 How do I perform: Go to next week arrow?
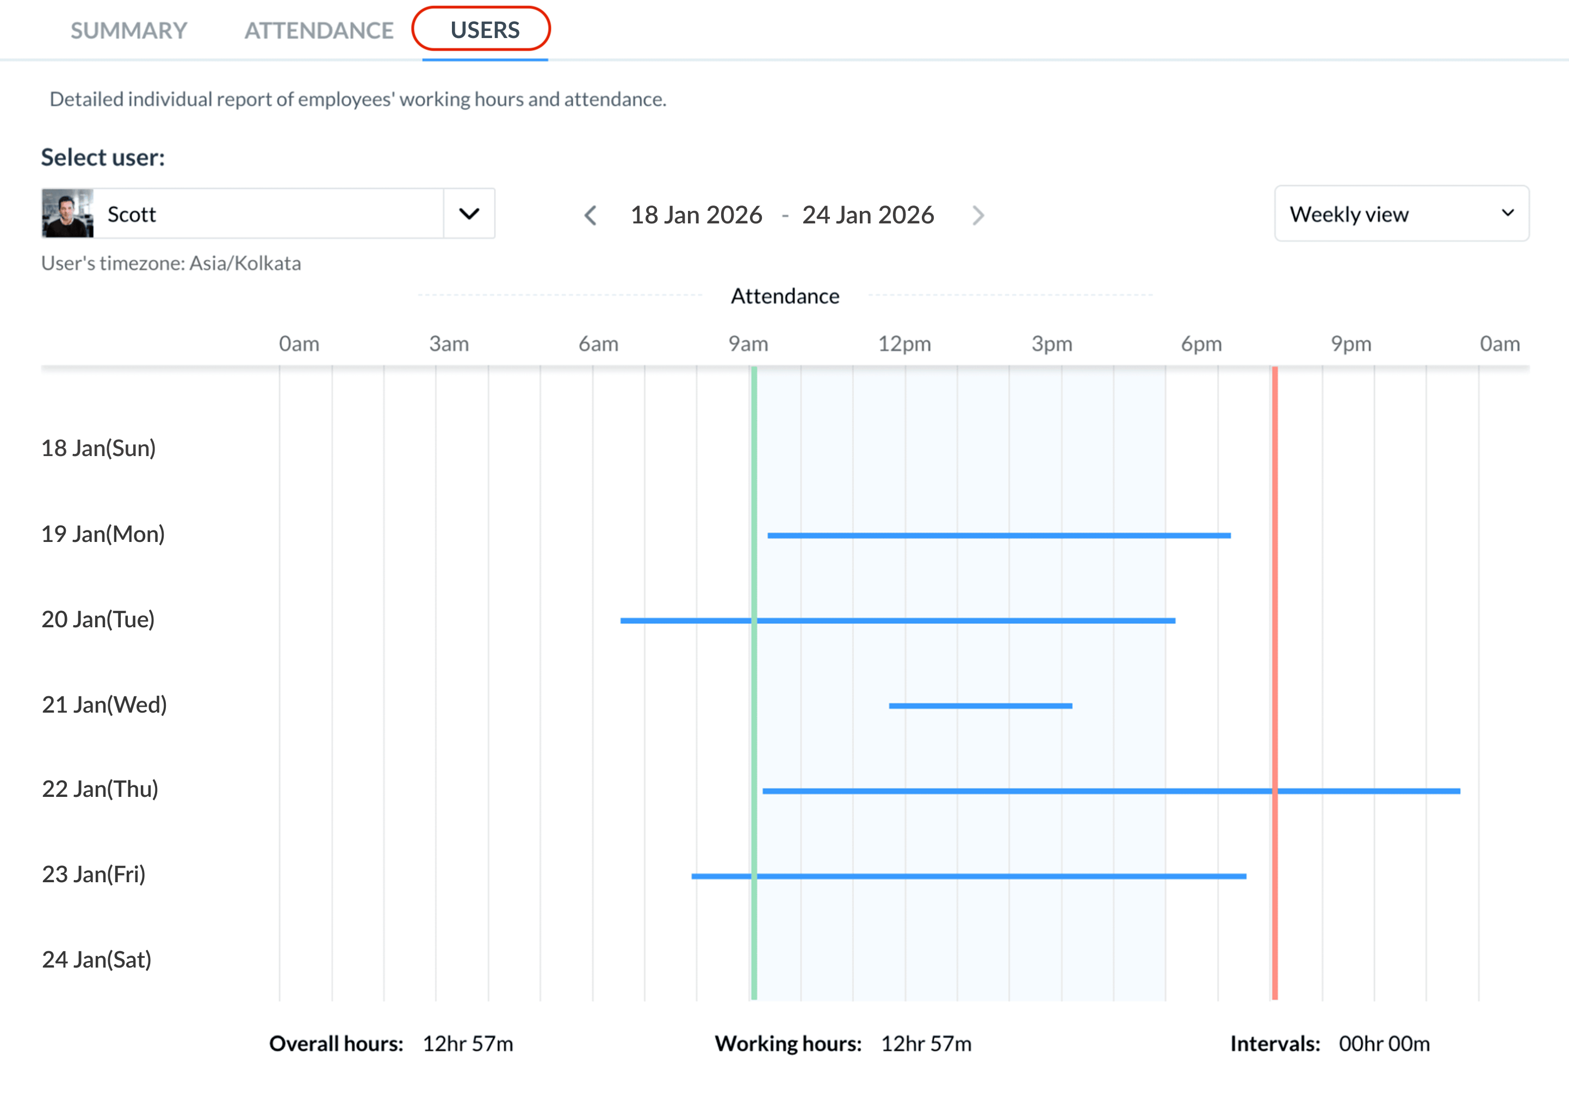(x=978, y=216)
